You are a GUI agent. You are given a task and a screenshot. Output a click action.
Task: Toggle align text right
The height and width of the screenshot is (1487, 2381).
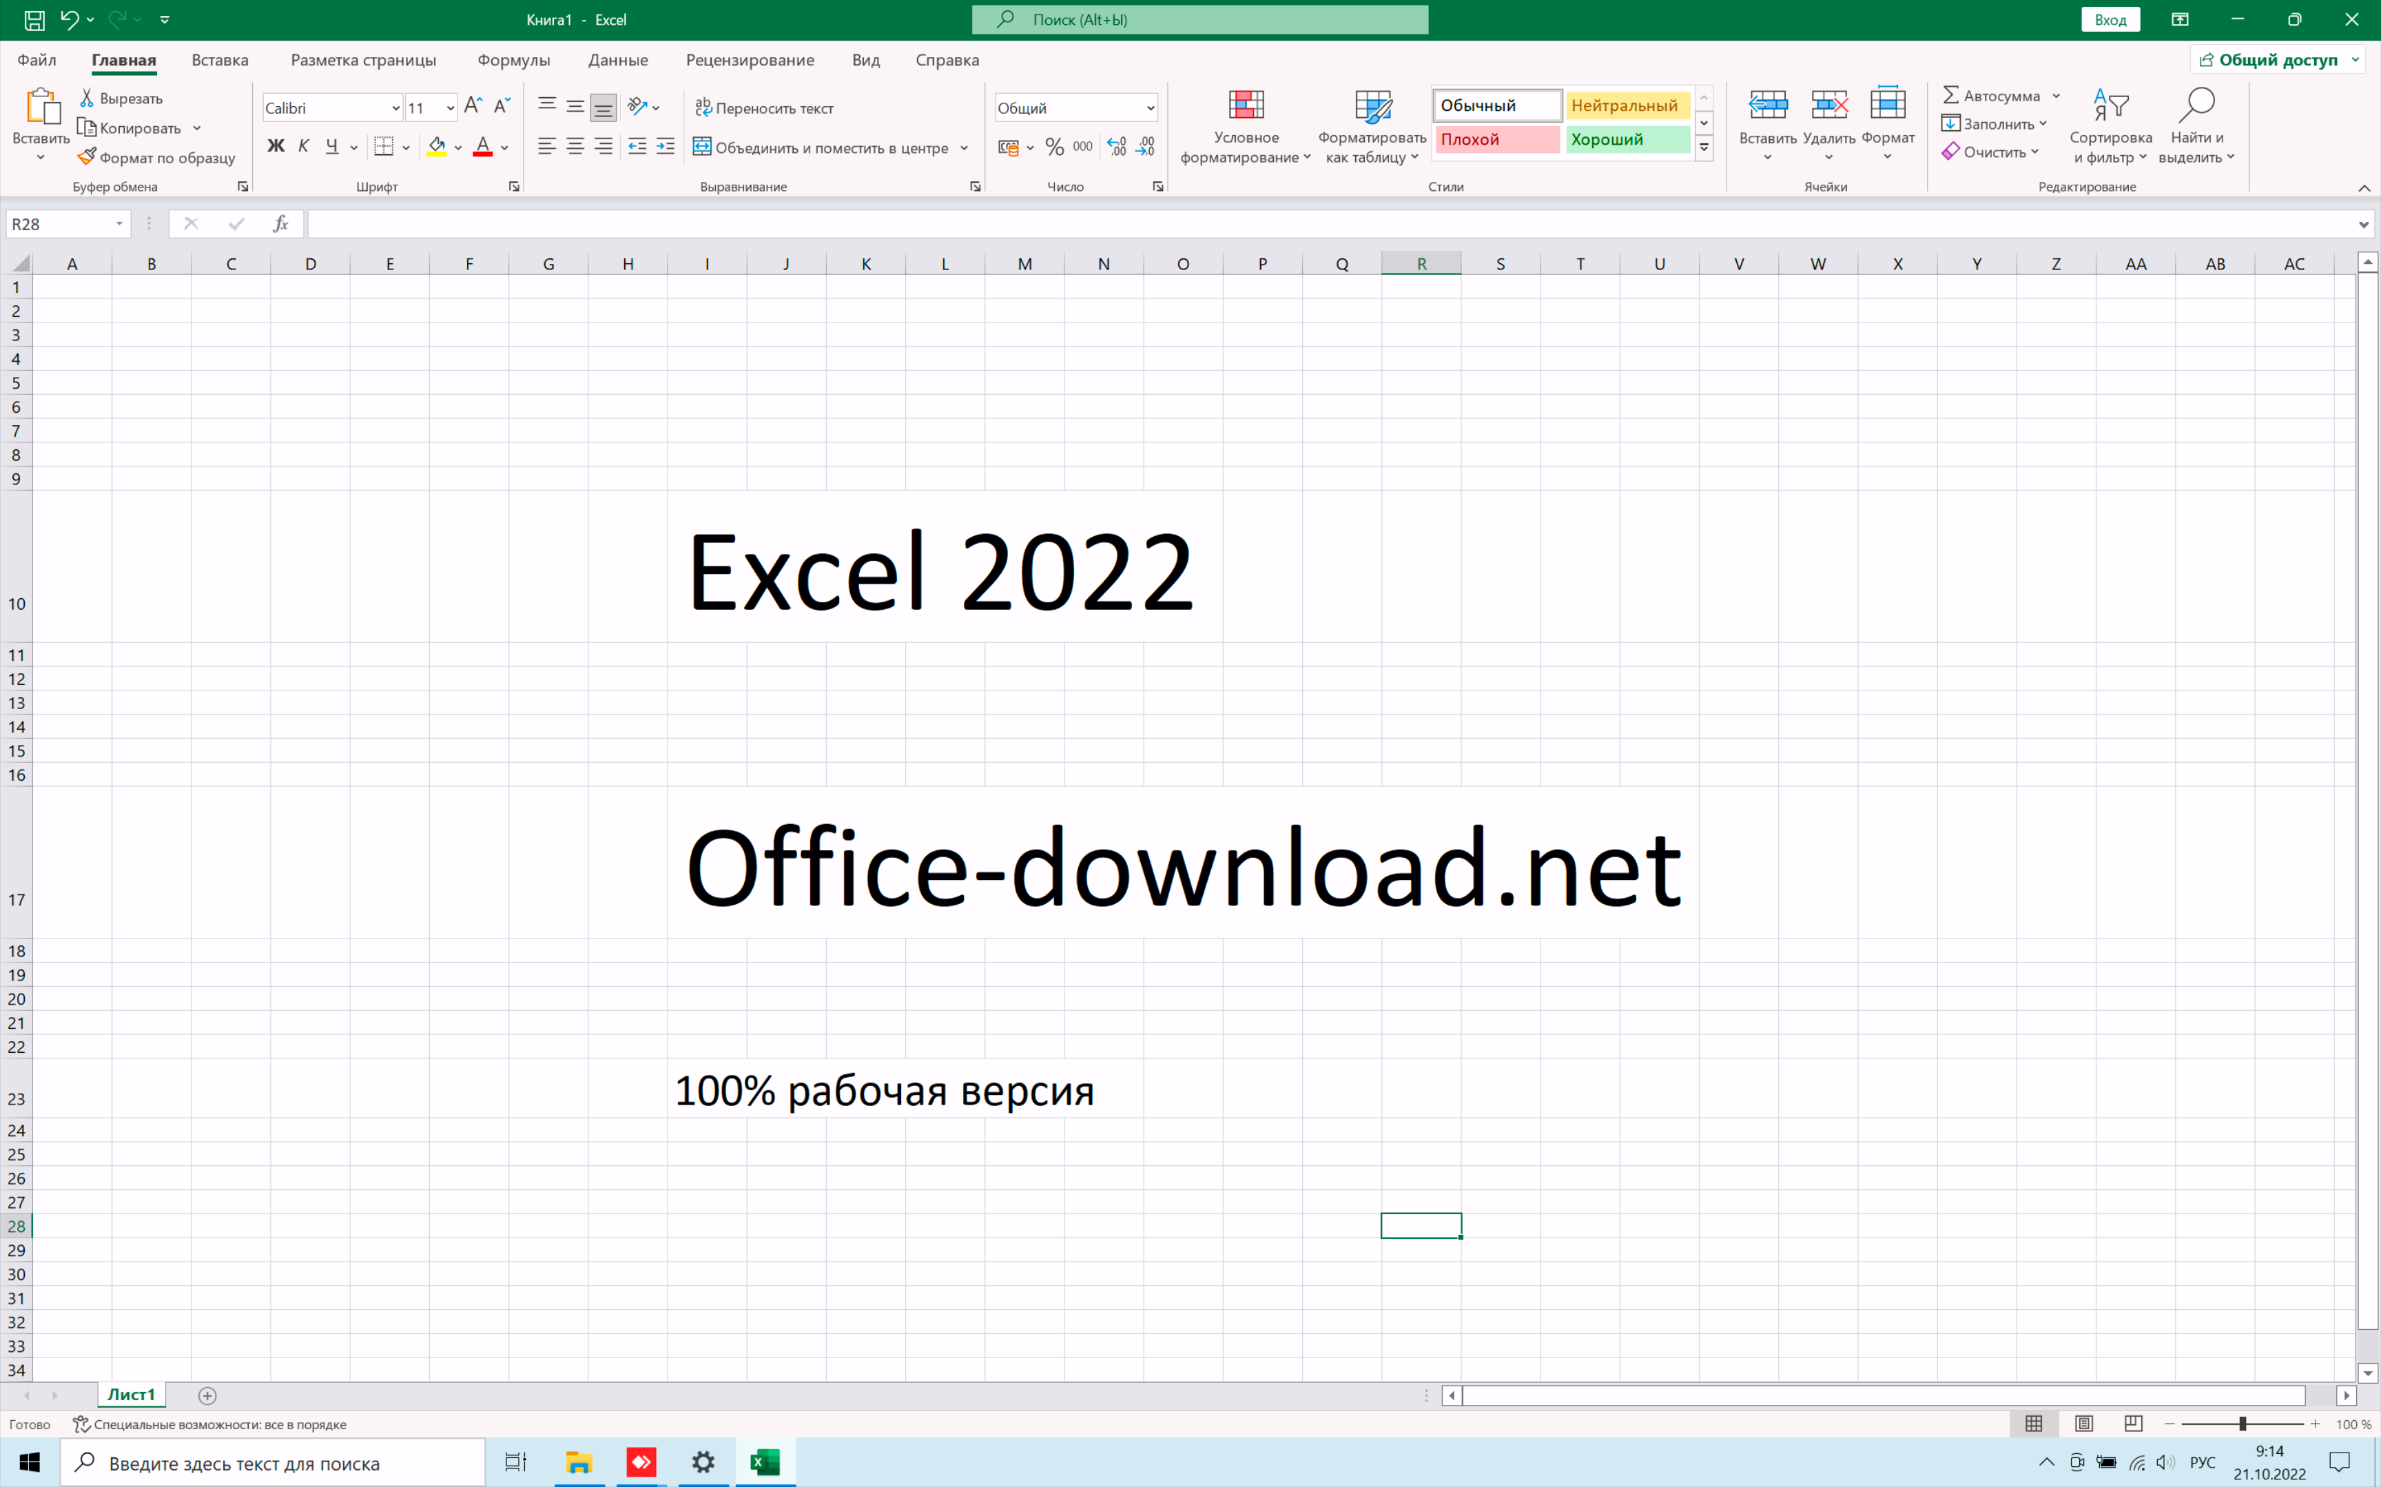coord(604,147)
